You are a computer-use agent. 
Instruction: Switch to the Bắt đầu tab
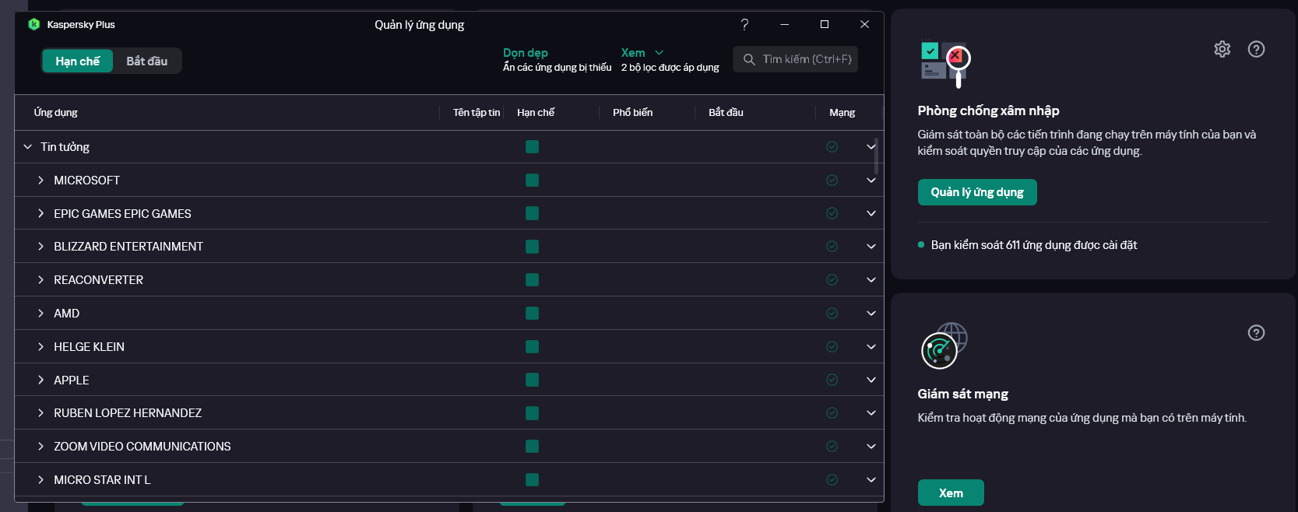tap(147, 61)
